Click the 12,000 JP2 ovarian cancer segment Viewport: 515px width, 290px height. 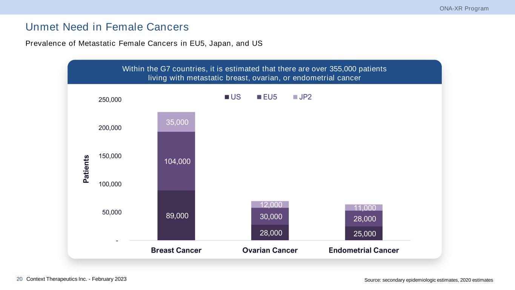coord(270,204)
